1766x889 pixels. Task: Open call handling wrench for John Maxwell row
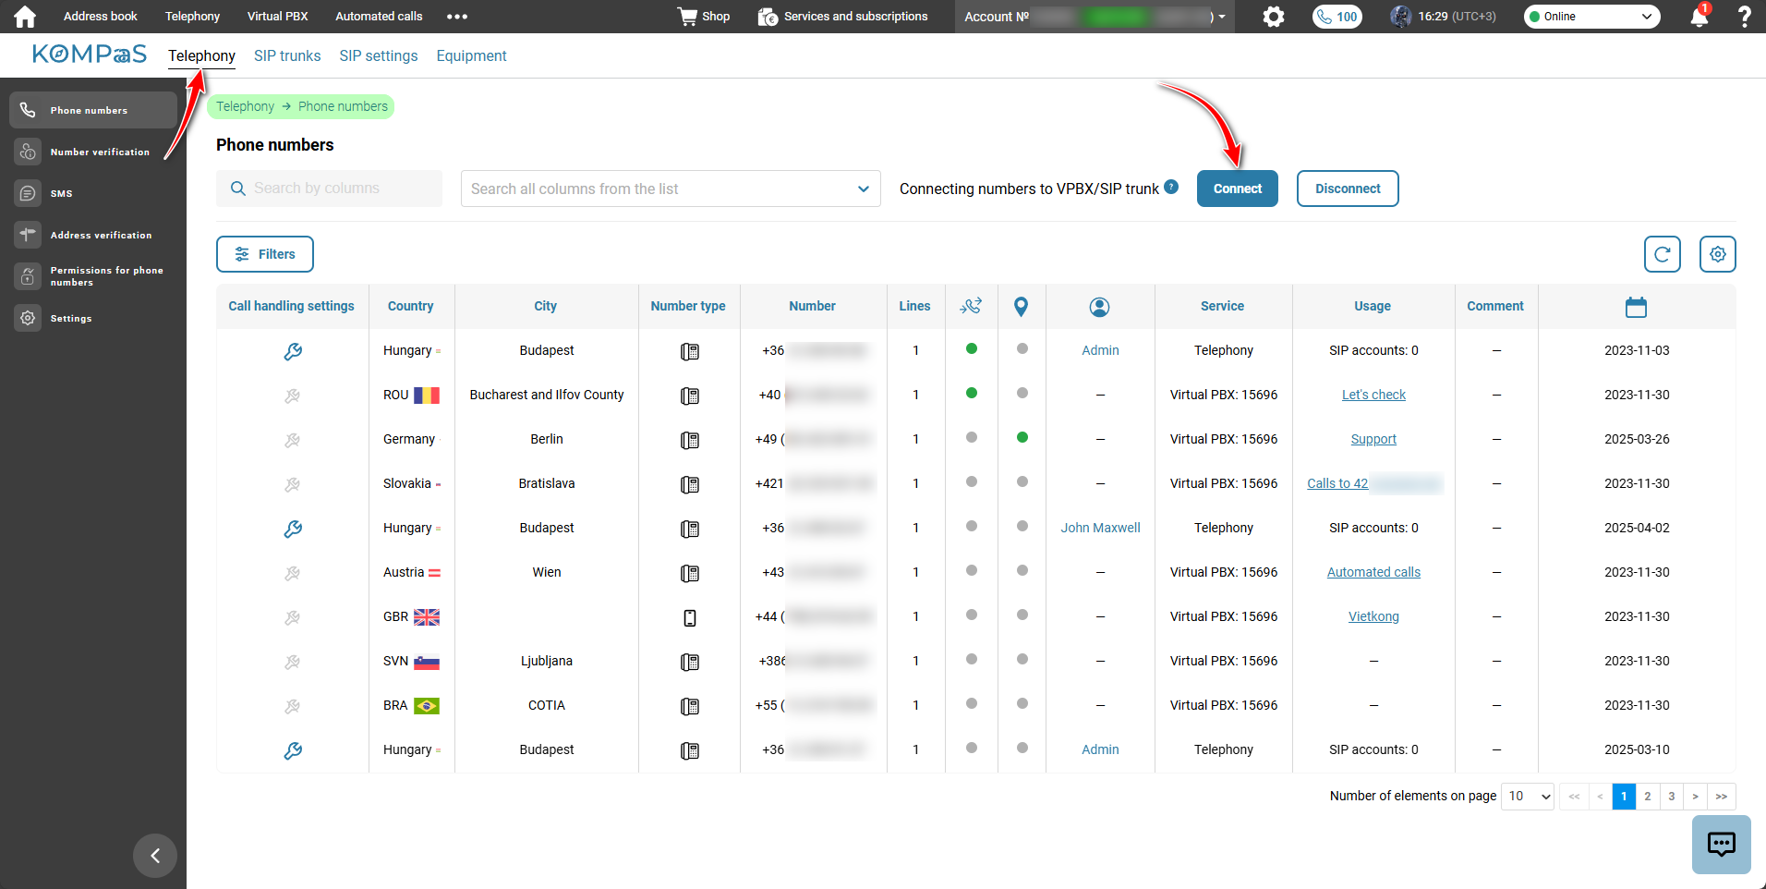click(293, 529)
